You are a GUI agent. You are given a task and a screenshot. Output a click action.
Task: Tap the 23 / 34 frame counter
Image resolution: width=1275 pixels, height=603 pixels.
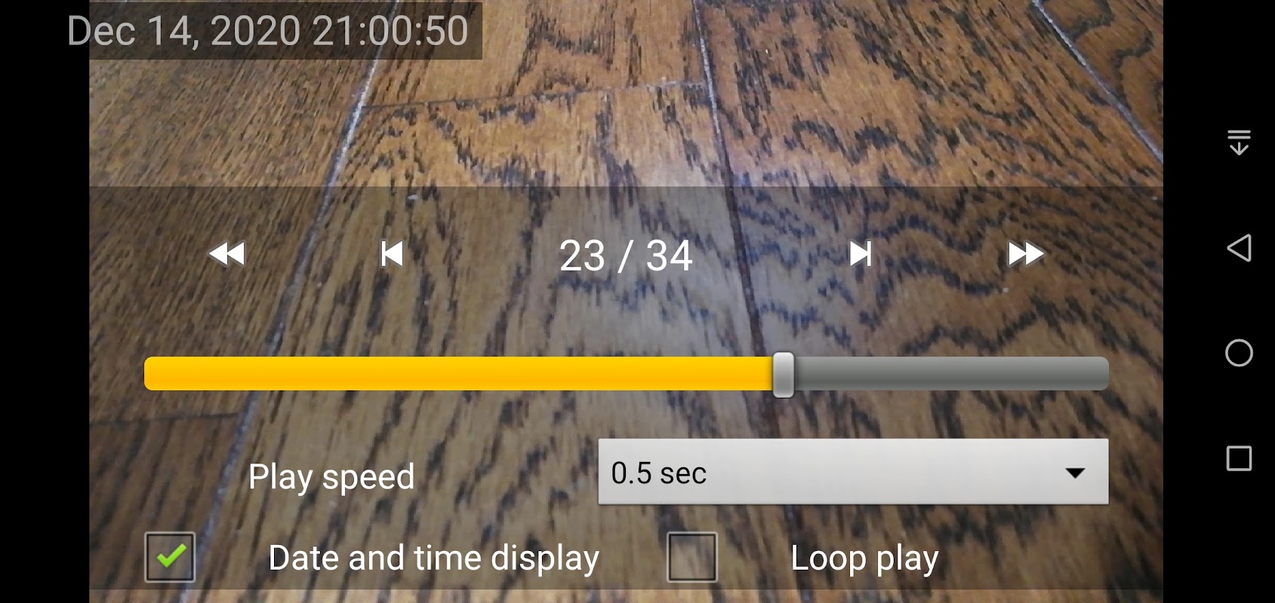626,256
